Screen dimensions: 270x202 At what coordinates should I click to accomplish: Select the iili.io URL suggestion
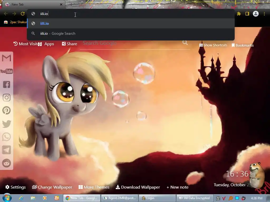coord(131,23)
